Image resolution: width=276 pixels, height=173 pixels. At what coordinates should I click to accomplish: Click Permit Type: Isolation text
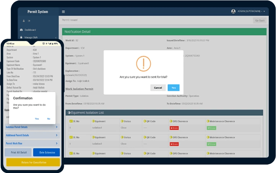pos(77,96)
